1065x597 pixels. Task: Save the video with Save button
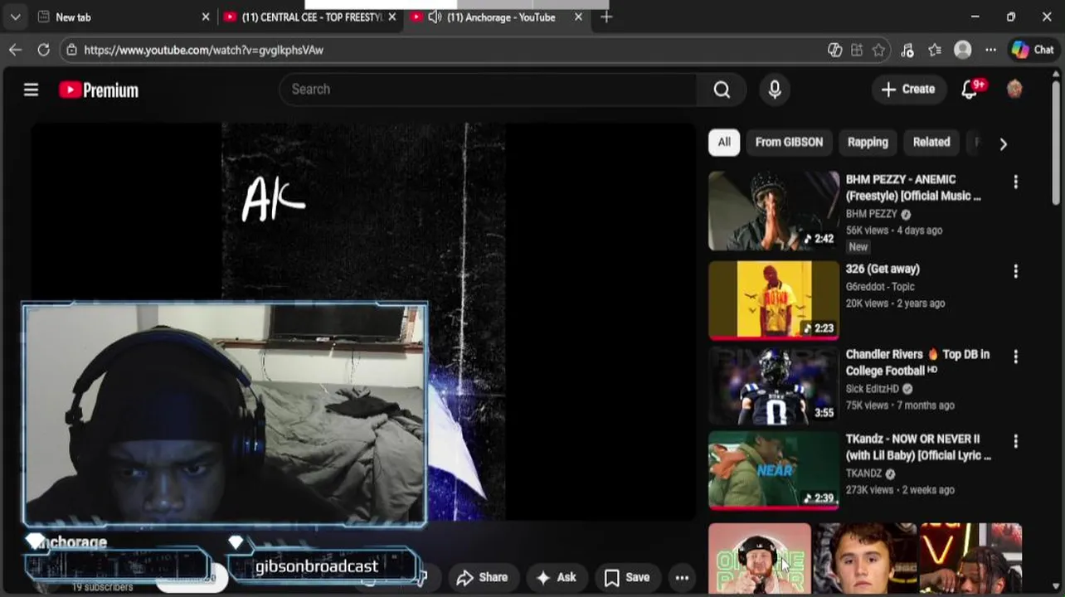627,577
